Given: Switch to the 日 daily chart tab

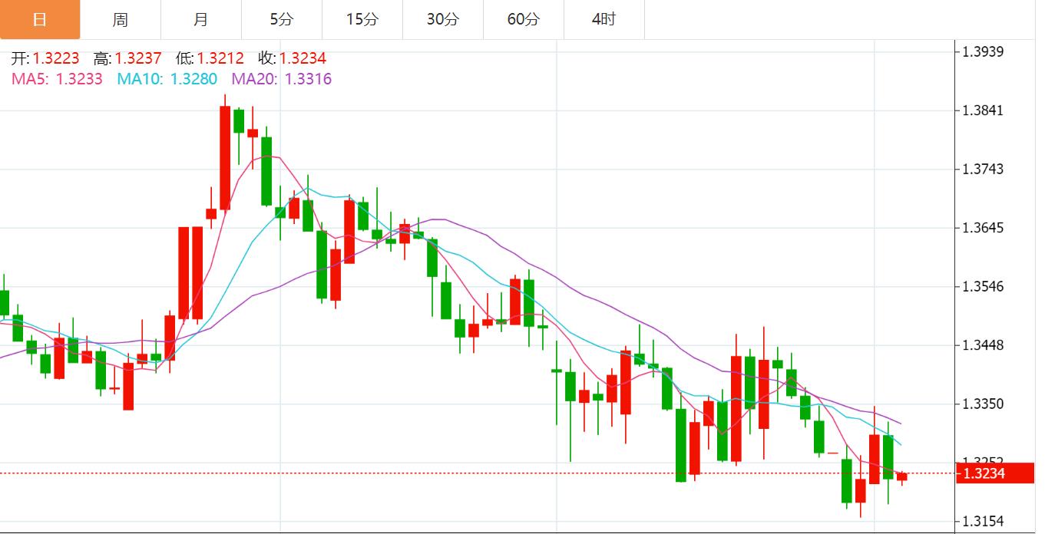Looking at the screenshot, I should [x=40, y=20].
